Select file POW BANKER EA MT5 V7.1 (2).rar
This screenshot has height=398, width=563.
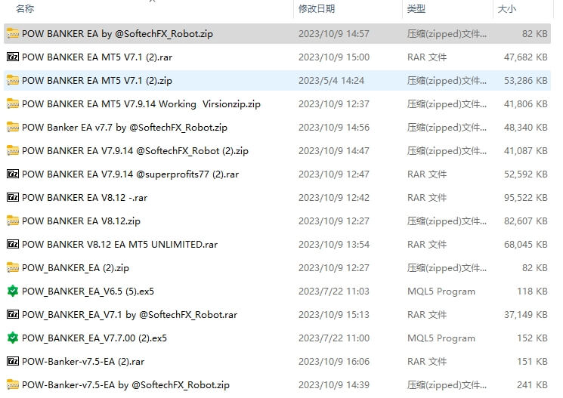(x=97, y=57)
